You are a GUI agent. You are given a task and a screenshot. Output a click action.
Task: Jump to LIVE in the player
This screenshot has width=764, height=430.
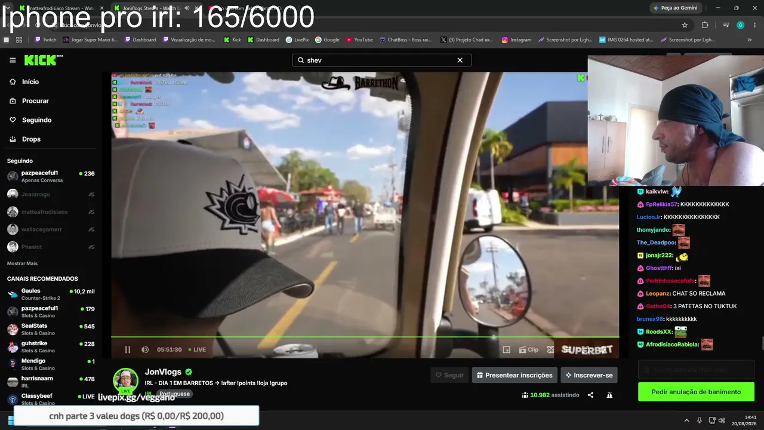(197, 349)
